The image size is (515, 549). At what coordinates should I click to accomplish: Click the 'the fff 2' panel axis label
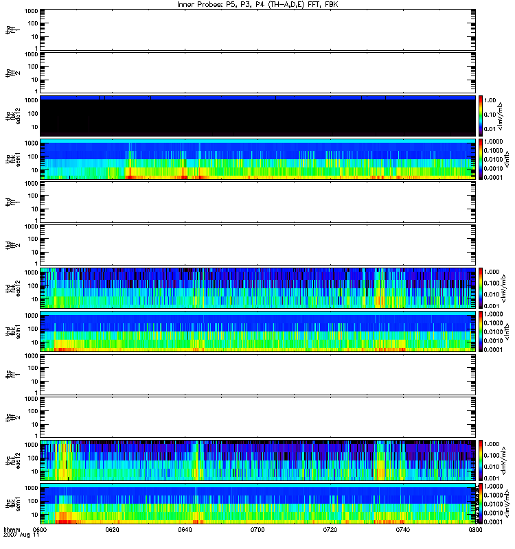12,418
